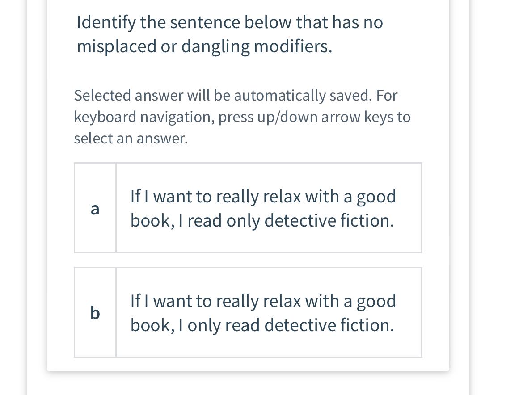Click the letter cell labeled 'b'
The image size is (523, 395).
pyautogui.click(x=95, y=312)
